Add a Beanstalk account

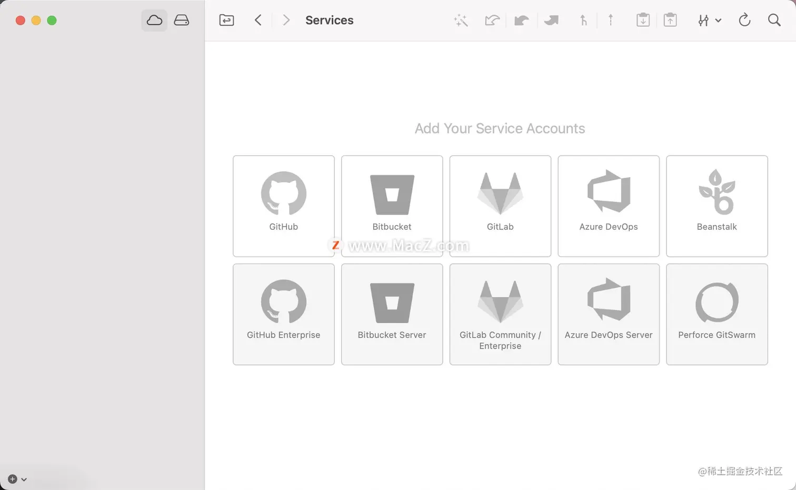pyautogui.click(x=717, y=206)
